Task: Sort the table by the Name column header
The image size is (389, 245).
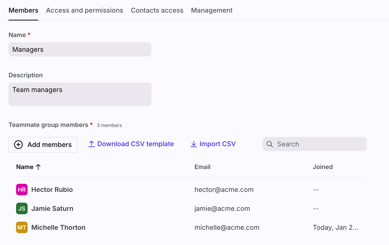Action: pyautogui.click(x=25, y=167)
